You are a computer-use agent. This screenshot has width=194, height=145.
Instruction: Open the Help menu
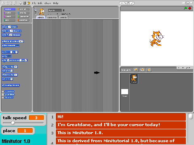pyautogui.click(x=56, y=3)
